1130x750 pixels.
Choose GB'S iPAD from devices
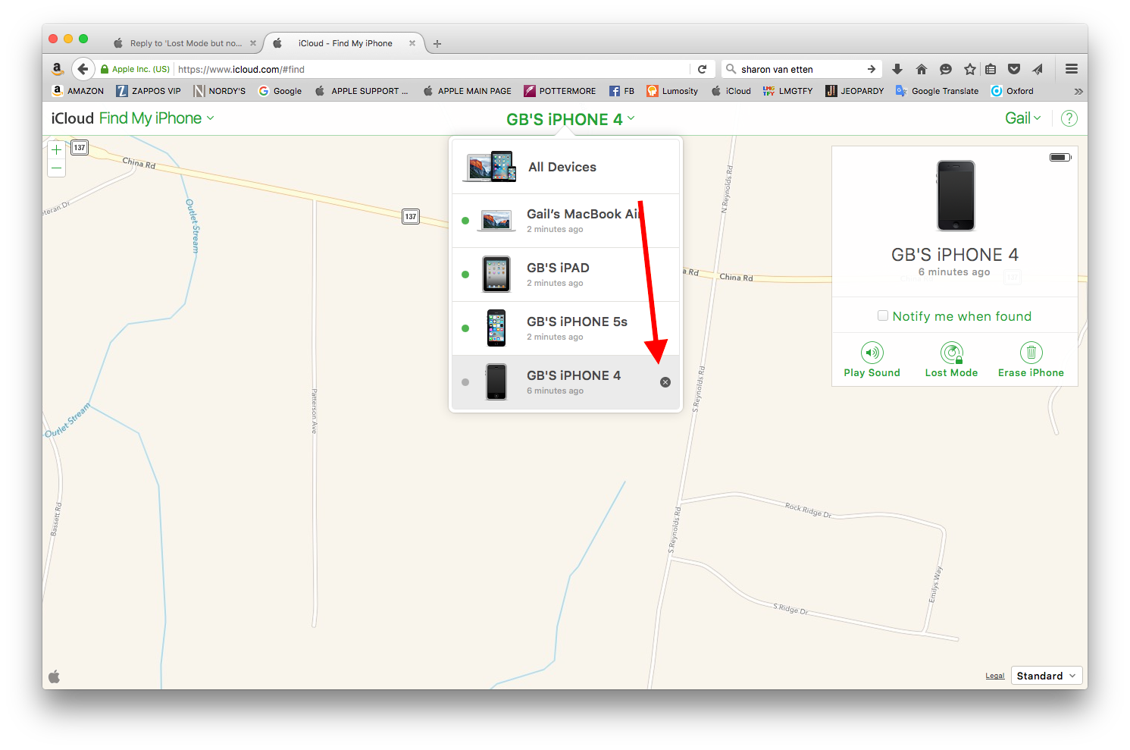[566, 275]
